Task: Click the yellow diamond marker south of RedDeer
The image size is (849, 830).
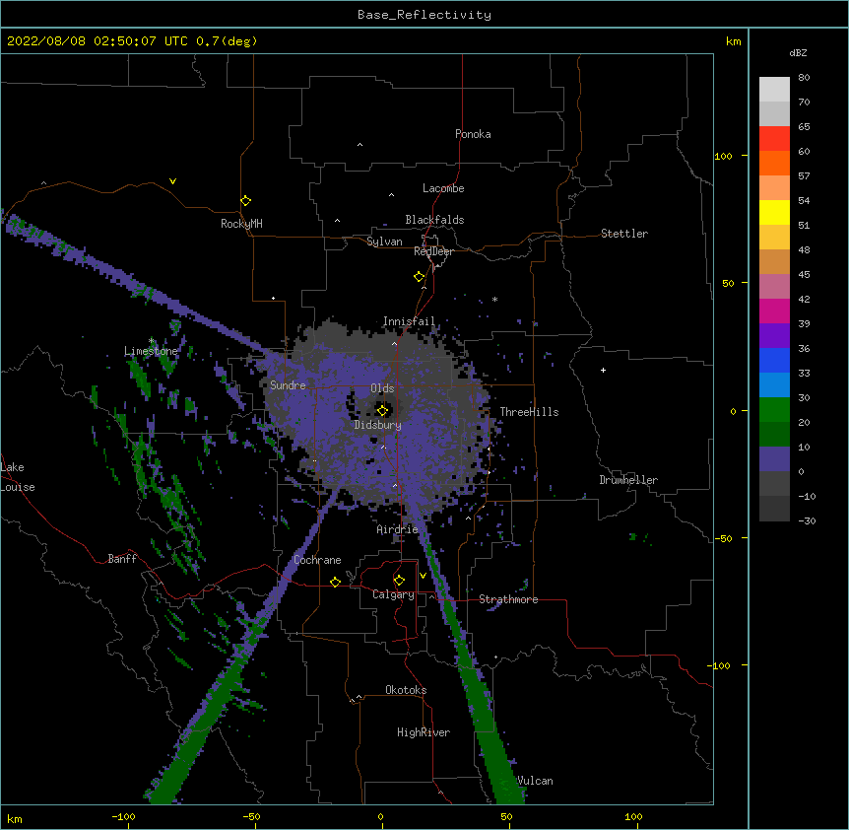Action: coord(419,277)
